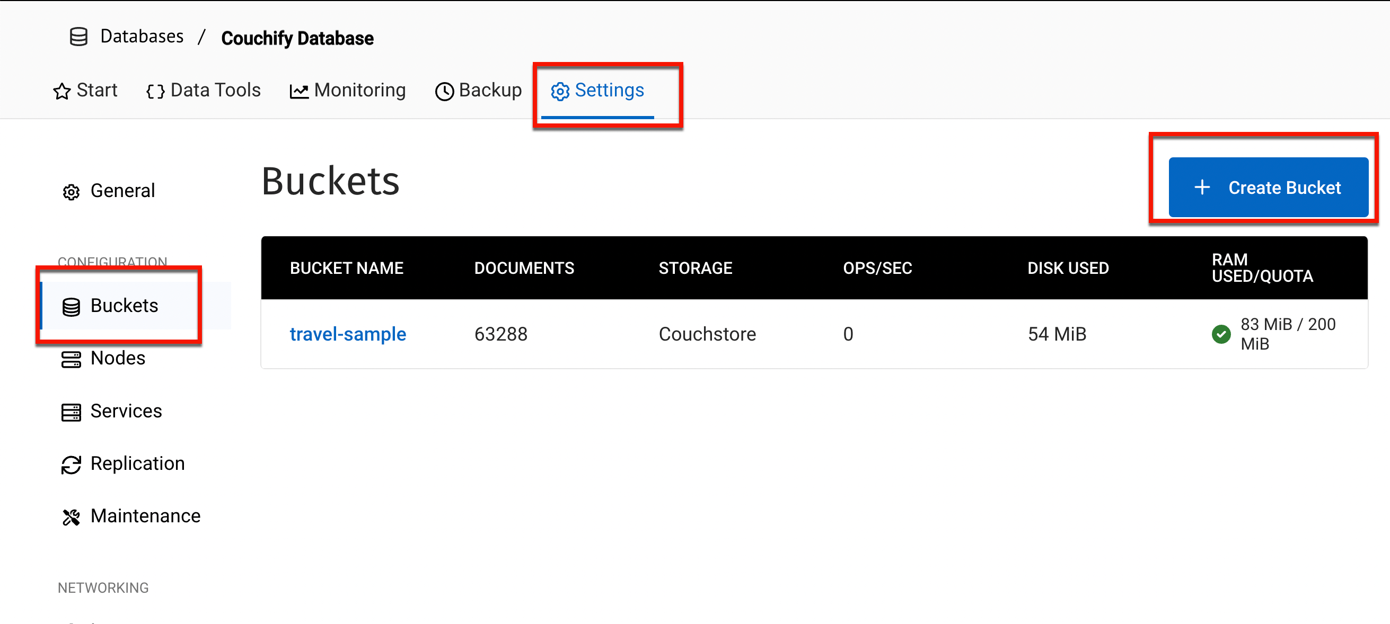Click the NETWORKING section label

pos(103,587)
